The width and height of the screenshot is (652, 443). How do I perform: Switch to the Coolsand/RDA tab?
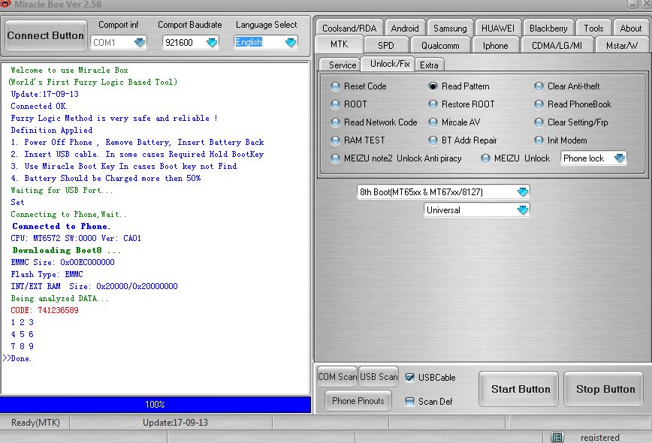pyautogui.click(x=349, y=29)
